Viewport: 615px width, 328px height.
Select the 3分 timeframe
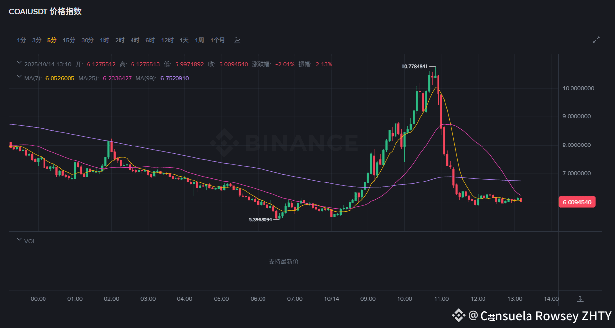click(x=37, y=40)
